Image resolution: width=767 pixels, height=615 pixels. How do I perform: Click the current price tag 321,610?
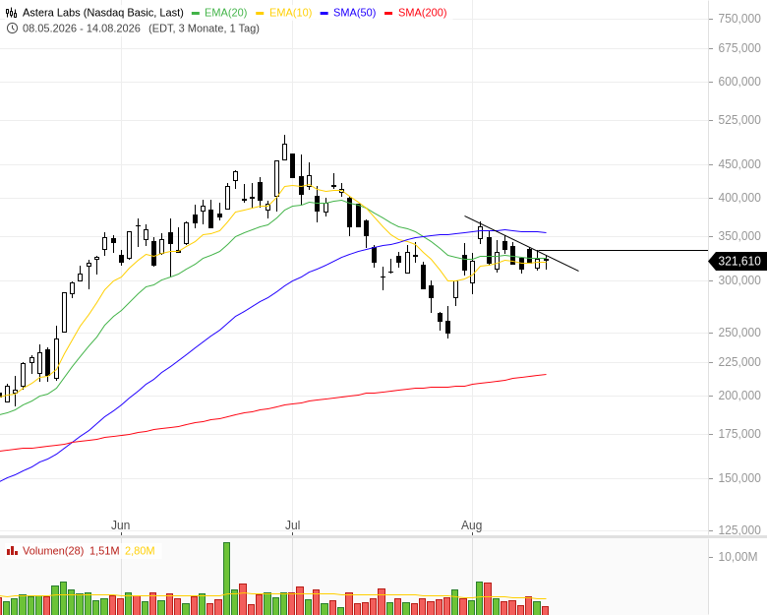point(738,262)
